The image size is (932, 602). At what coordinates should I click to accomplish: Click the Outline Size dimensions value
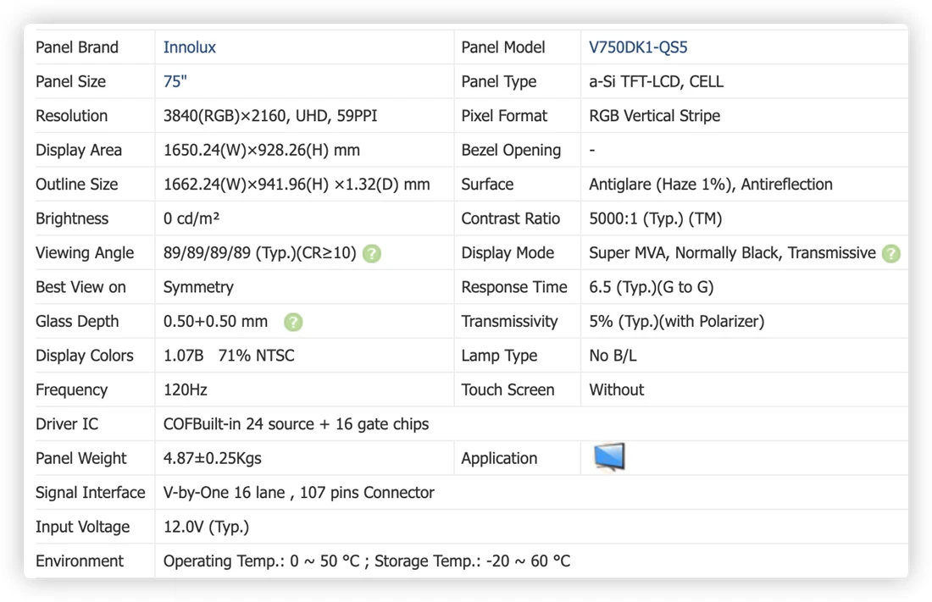[x=297, y=185]
